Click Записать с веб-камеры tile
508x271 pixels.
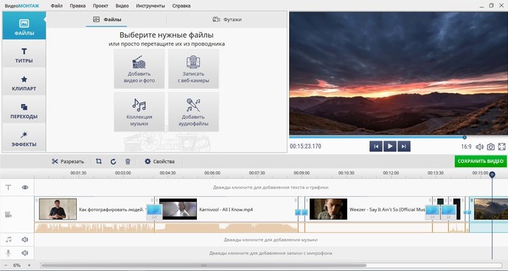pos(193,68)
